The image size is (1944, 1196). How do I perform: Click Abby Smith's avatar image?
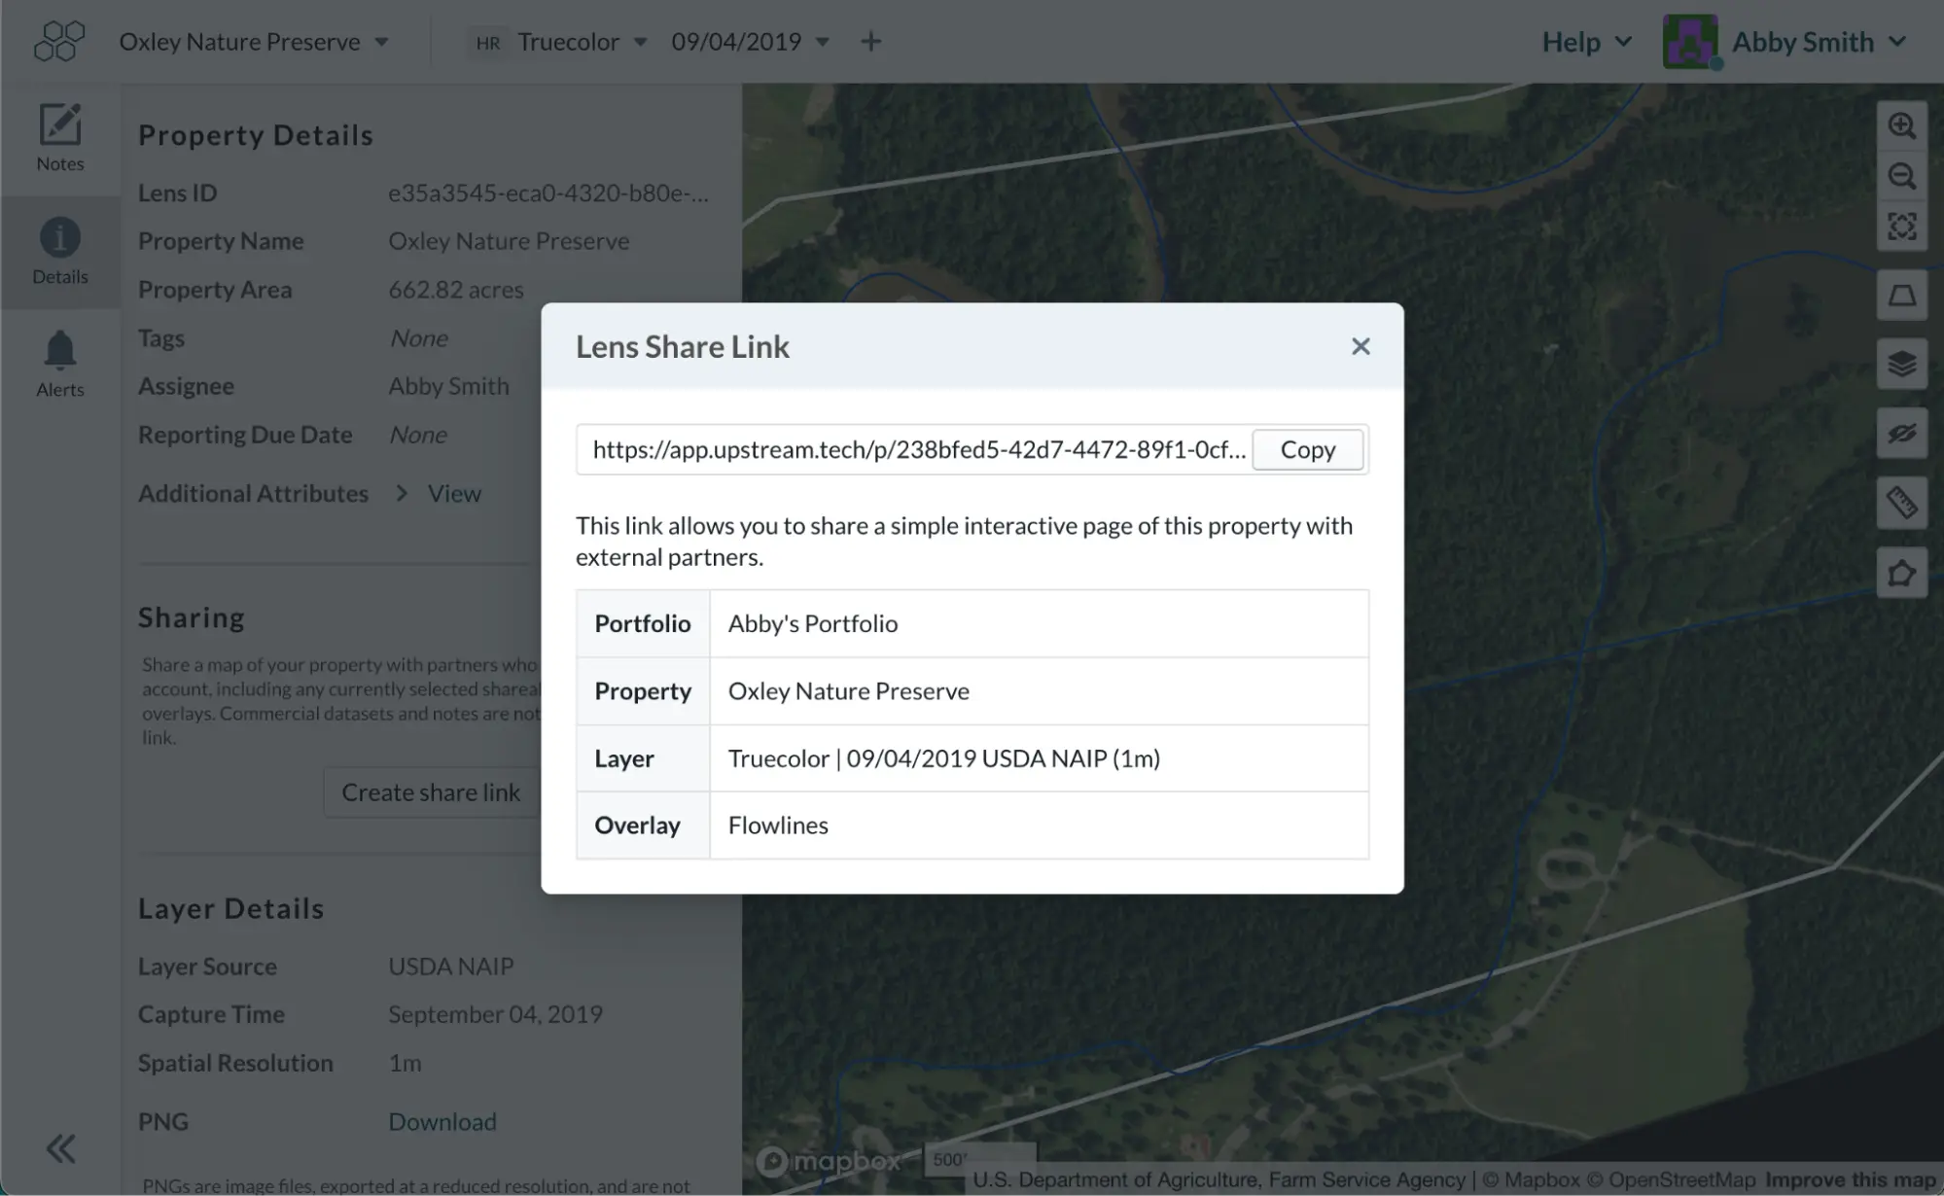click(x=1690, y=42)
